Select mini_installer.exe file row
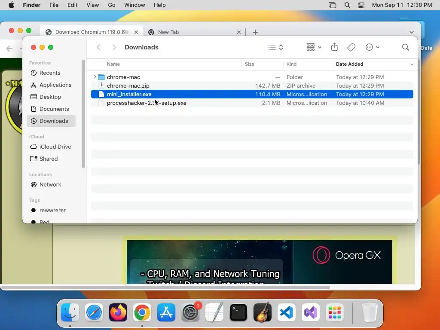The width and height of the screenshot is (440, 330). point(252,94)
